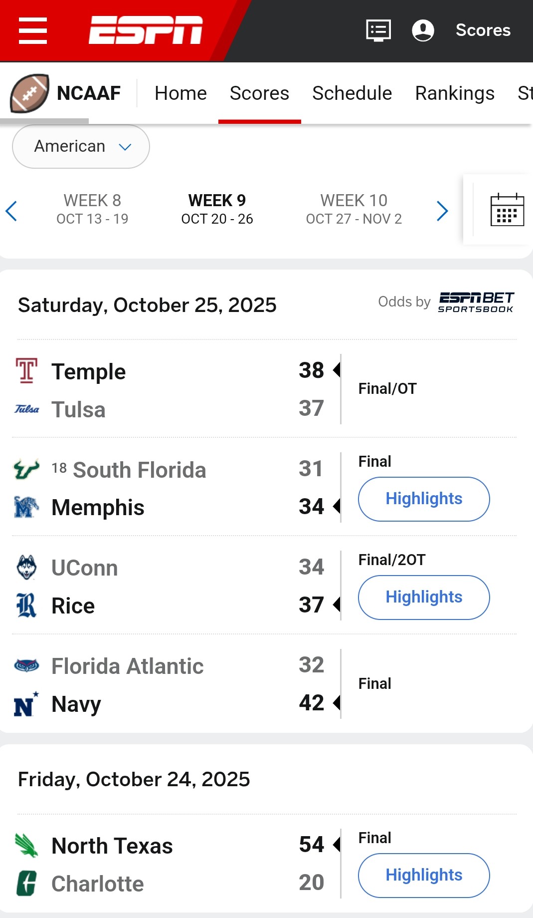Viewport: 533px width, 918px height.
Task: Watch UConn vs Rice Highlights
Action: click(x=424, y=597)
